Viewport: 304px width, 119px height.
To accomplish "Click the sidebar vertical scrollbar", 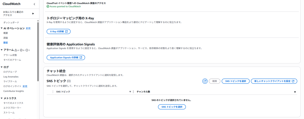I will [x=38, y=52].
